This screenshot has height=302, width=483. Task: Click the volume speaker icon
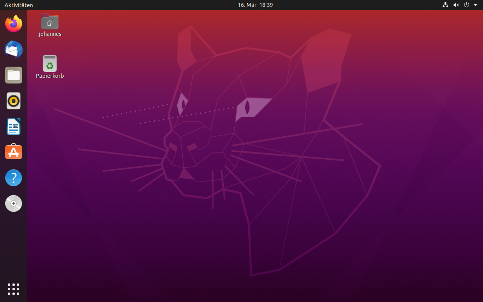click(x=456, y=5)
